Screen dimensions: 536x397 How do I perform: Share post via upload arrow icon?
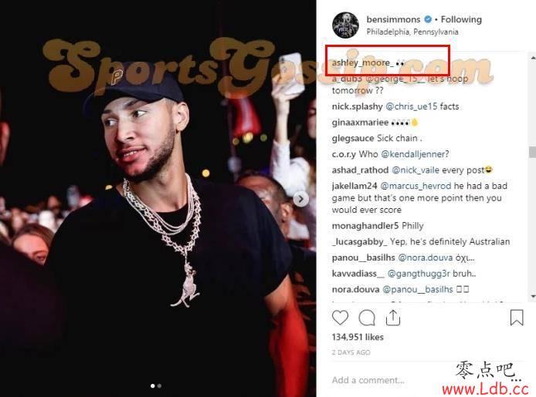click(x=393, y=318)
